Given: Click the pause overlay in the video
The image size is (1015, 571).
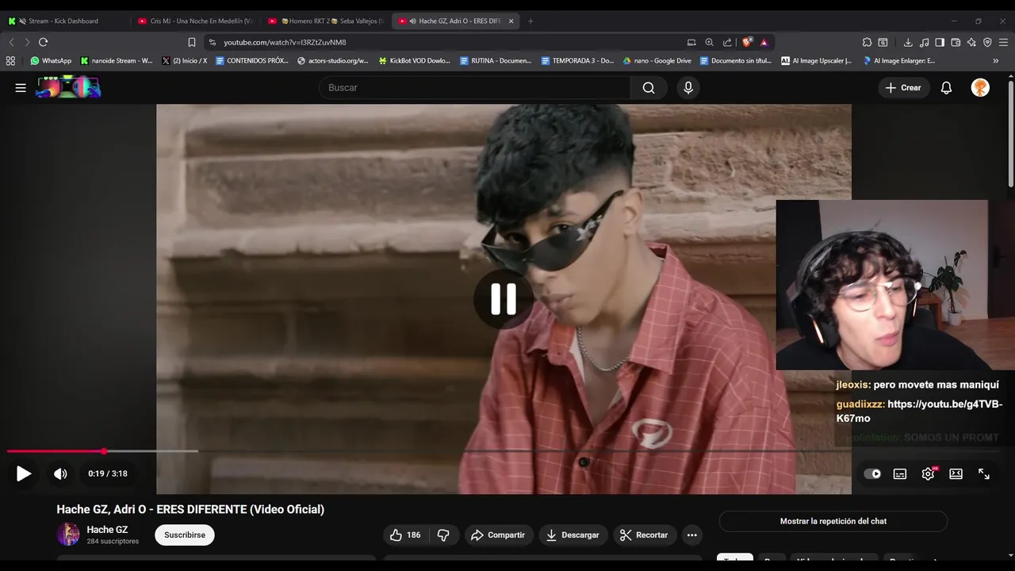Looking at the screenshot, I should click(x=504, y=299).
